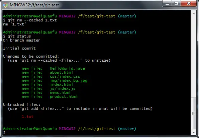
Task: Maximize the terminal window
Action: (176, 4)
